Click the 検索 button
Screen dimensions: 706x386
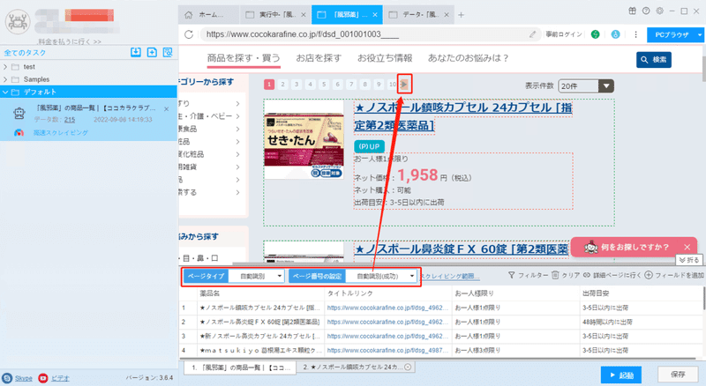[x=654, y=59]
